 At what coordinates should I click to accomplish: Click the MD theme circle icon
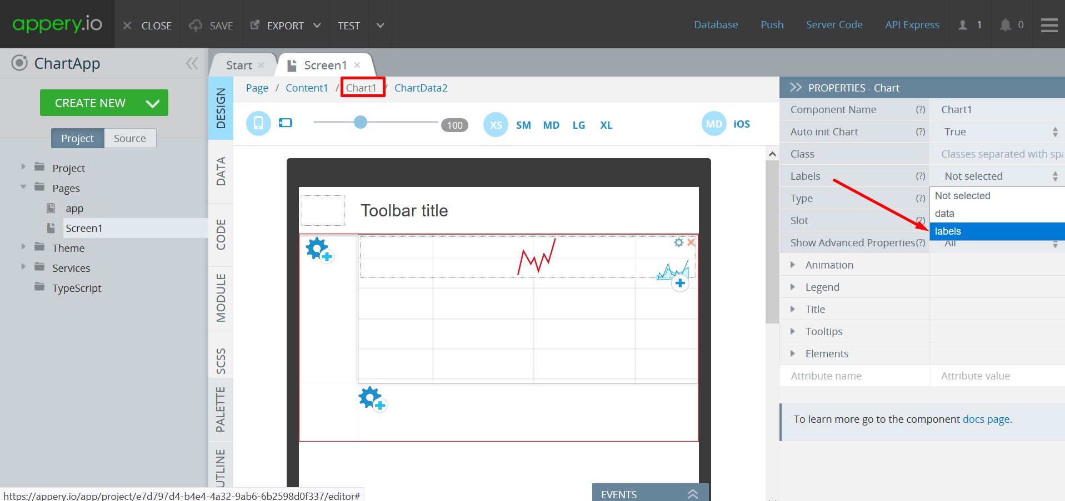click(x=714, y=124)
